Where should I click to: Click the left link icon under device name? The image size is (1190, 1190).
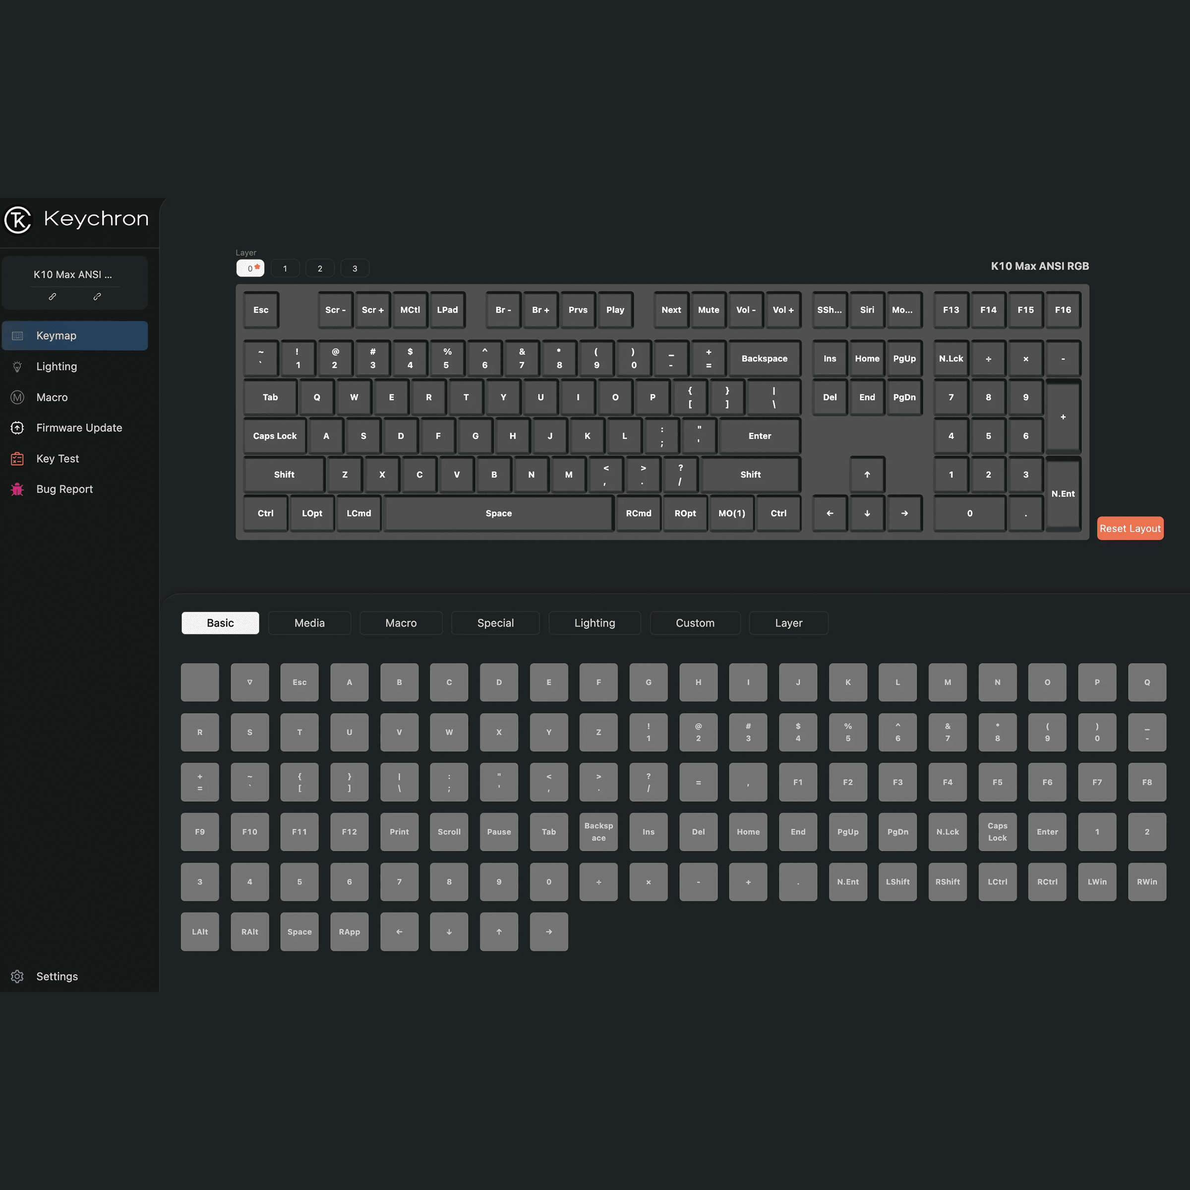pos(53,297)
